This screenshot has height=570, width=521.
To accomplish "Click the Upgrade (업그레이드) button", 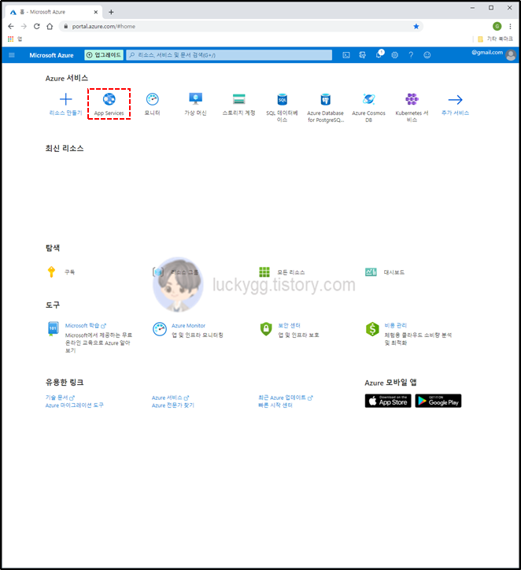I will coord(104,55).
